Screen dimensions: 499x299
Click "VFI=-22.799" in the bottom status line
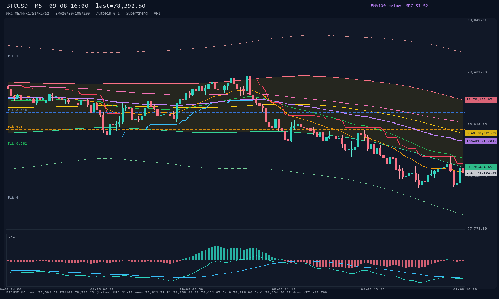click(315, 292)
